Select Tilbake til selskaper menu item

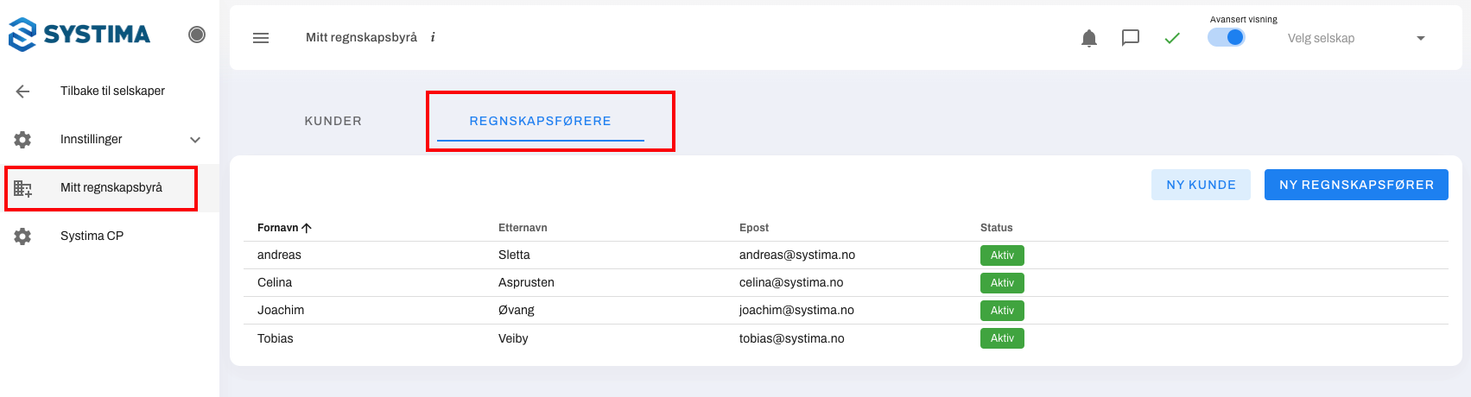pyautogui.click(x=110, y=91)
